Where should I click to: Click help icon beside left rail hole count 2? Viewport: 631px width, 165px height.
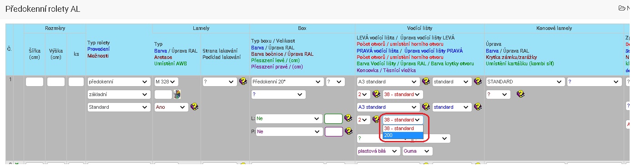pyautogui.click(x=376, y=94)
